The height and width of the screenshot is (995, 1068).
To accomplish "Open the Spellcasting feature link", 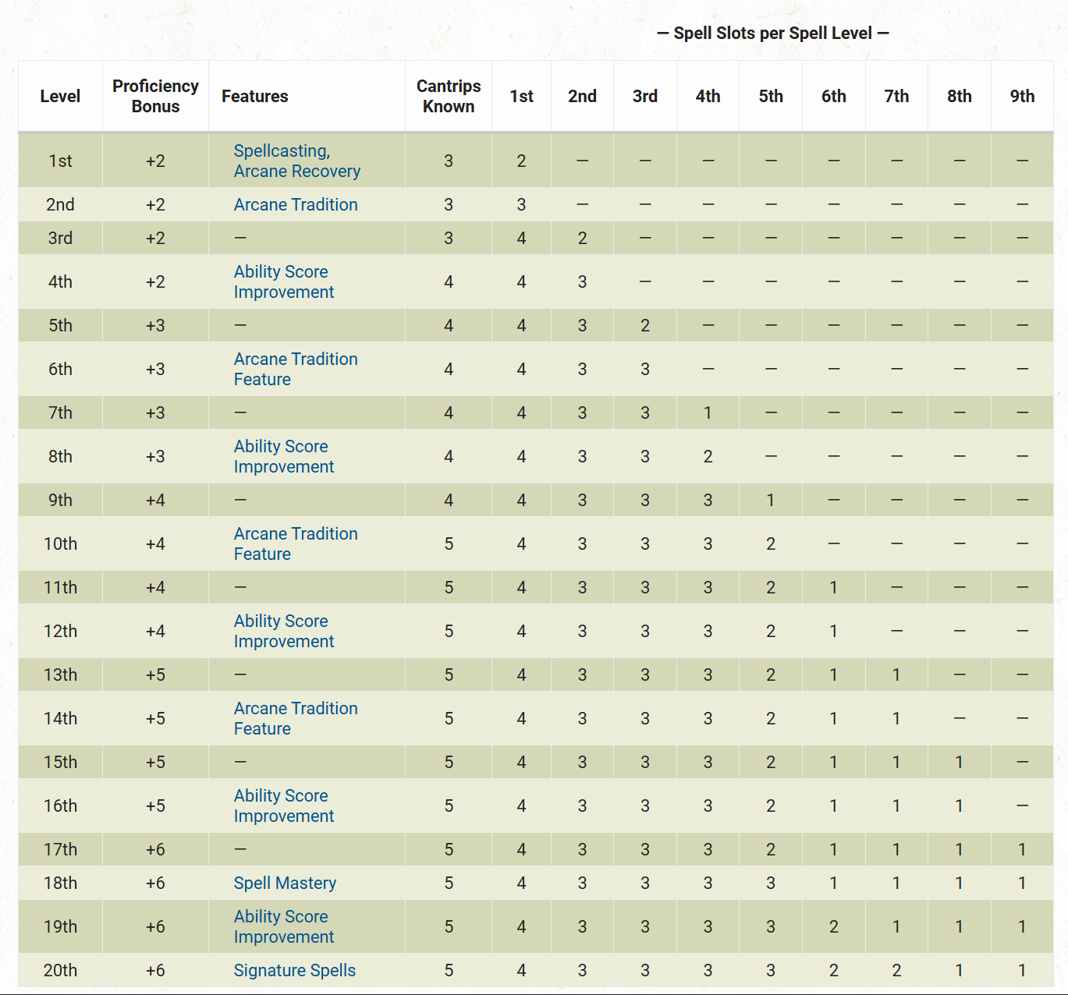I will click(x=280, y=150).
